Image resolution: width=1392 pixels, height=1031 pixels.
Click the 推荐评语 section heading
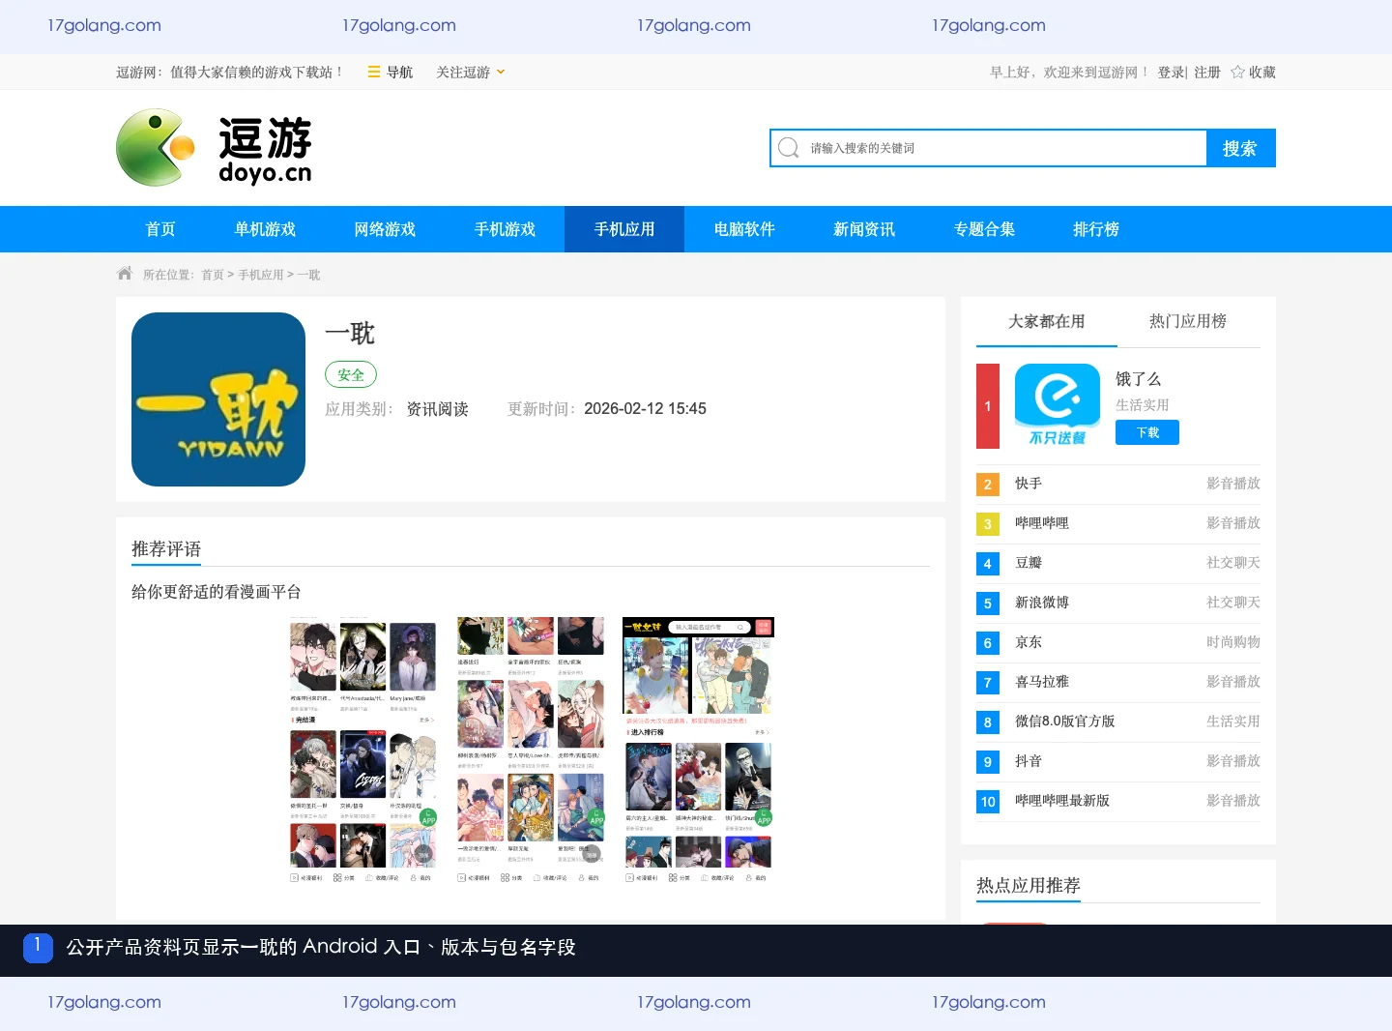point(166,549)
